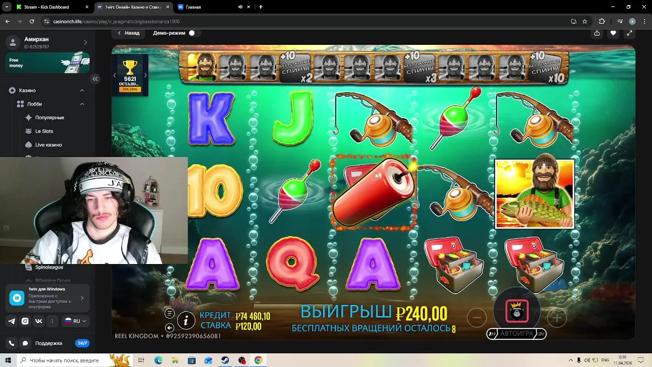
Task: Open the Chrome three-dot menu
Action: pos(644,21)
